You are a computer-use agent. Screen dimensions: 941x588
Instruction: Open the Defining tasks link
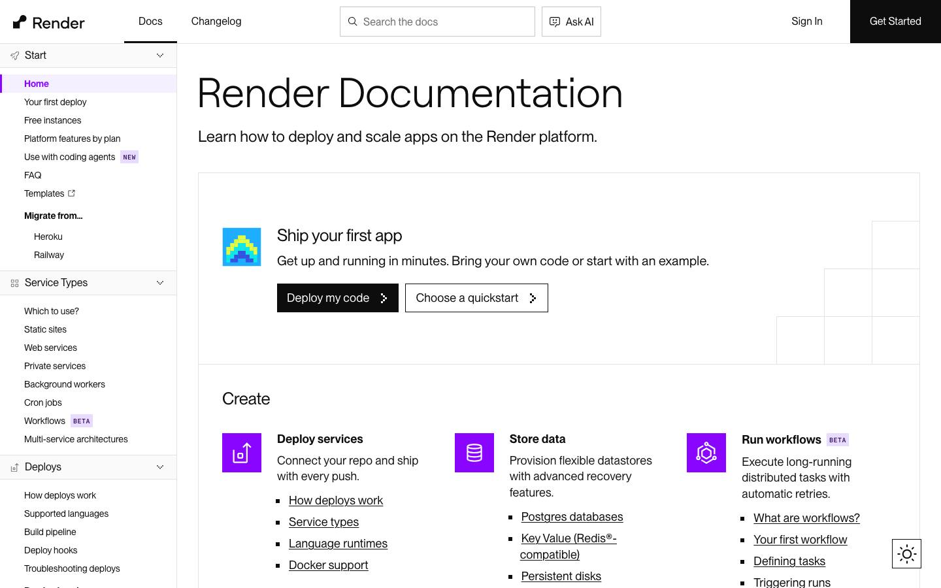point(789,561)
